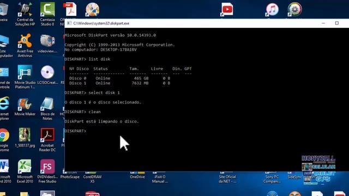Viewport: 349px width, 196px height.
Task: Click Microsoft DiskPart versão line
Action: tap(110, 35)
